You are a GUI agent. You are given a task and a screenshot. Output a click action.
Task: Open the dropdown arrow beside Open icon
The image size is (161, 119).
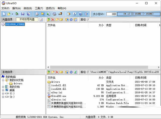point(12,14)
